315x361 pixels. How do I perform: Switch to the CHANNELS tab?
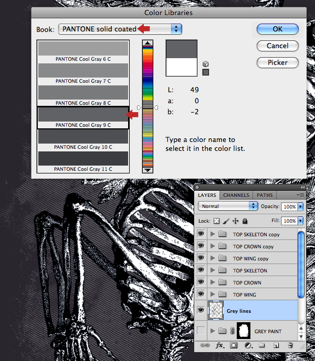click(236, 195)
